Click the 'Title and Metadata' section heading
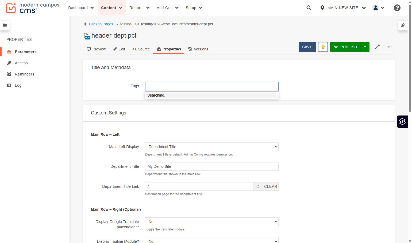Image resolution: width=412 pixels, height=243 pixels. point(111,67)
